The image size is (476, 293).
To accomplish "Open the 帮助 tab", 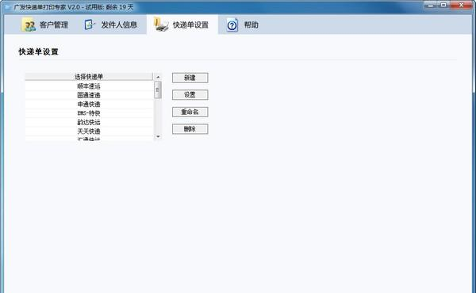I will pyautogui.click(x=242, y=25).
